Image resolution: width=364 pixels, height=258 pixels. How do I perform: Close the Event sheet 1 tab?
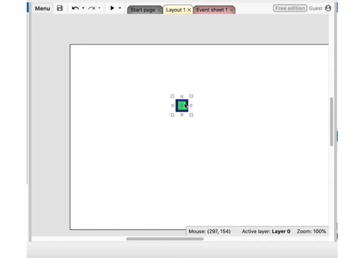pos(231,10)
